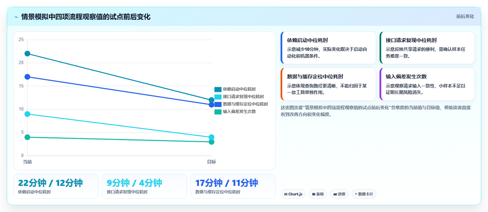Toggle the 接口请求复现中位耗时 legend swatch
This screenshot has height=212, width=488.
218,97
